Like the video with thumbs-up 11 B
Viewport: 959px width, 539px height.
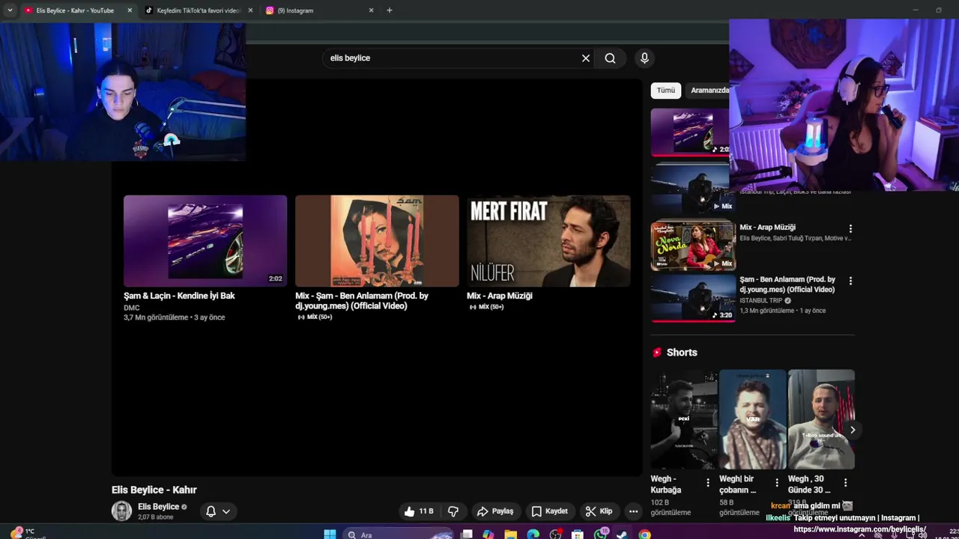(419, 511)
